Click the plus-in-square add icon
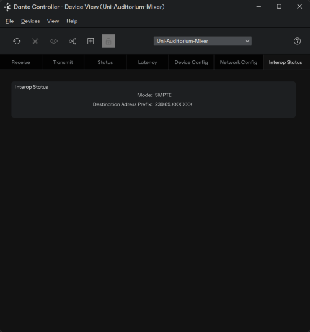Screen dimensions: 310x332 tap(91, 41)
